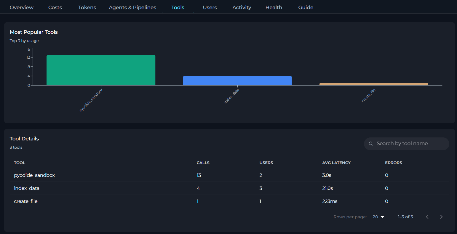The image size is (457, 234).
Task: Click the create_file chart axis label
Action: [368, 96]
